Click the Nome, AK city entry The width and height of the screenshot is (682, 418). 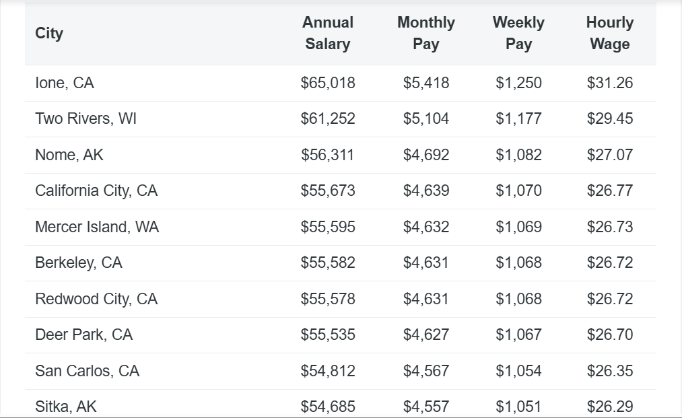click(69, 155)
